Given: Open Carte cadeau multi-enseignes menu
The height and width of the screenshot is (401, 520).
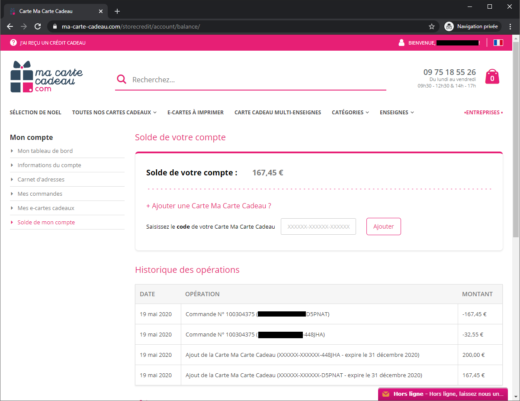Looking at the screenshot, I should coord(278,112).
